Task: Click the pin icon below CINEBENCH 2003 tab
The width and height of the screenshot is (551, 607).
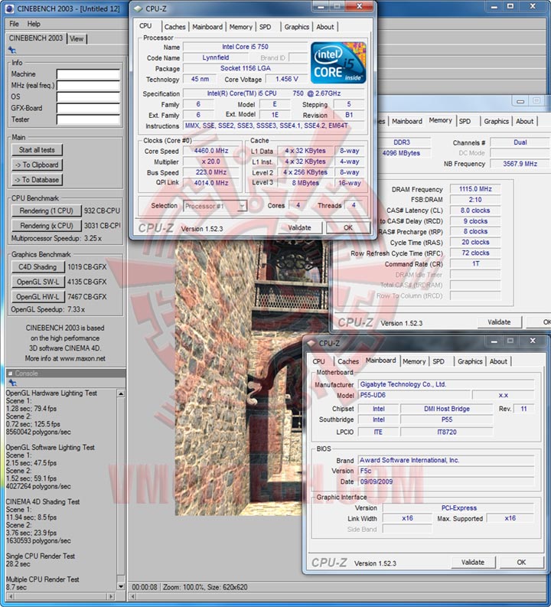Action: (12, 50)
